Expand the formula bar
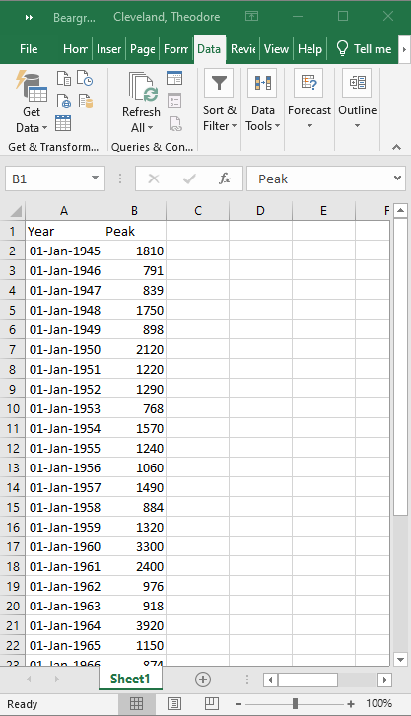The image size is (411, 716). (x=397, y=179)
